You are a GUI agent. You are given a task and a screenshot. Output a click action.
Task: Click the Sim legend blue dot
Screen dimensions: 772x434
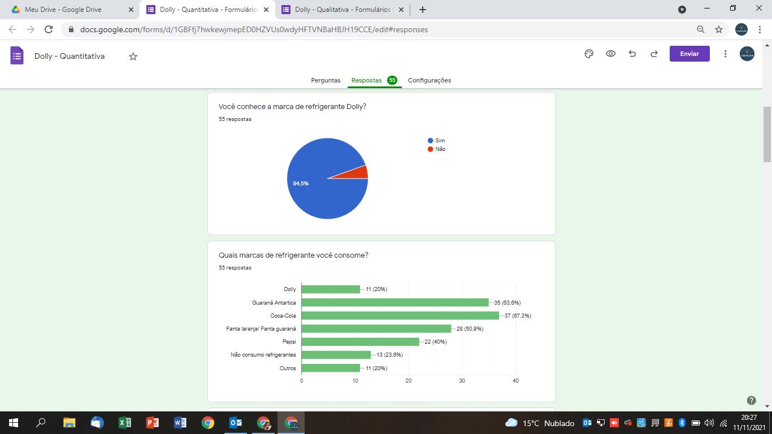431,141
